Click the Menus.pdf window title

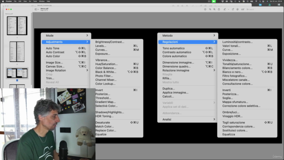pyautogui.click(x=44, y=8)
